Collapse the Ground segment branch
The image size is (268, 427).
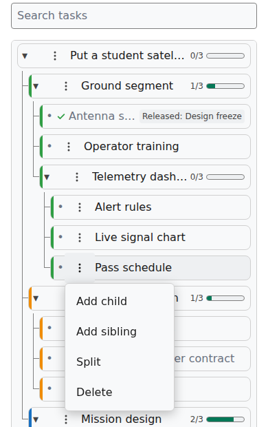point(36,86)
